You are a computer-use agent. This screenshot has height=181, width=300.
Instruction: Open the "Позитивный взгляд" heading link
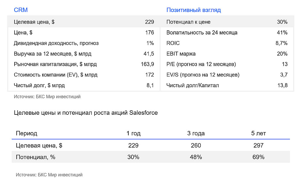(193, 10)
